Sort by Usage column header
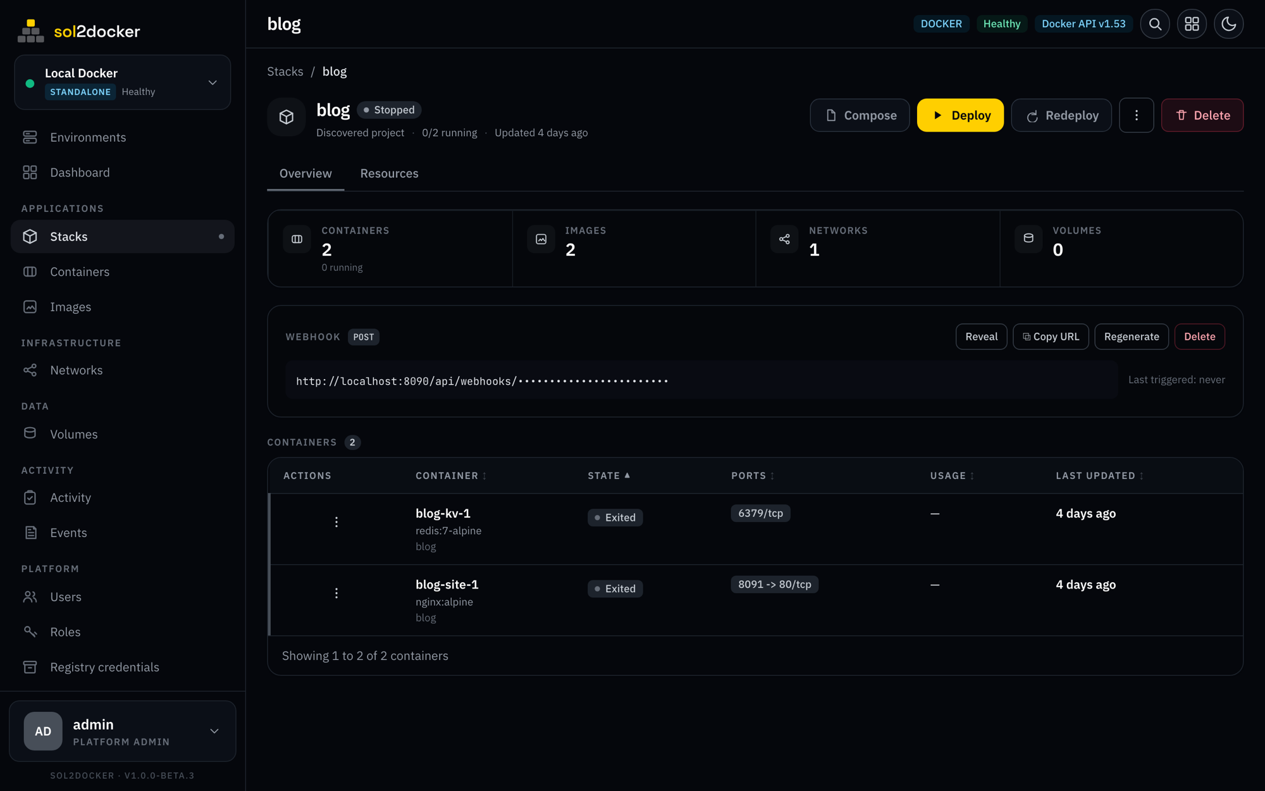This screenshot has width=1265, height=791. (x=952, y=476)
